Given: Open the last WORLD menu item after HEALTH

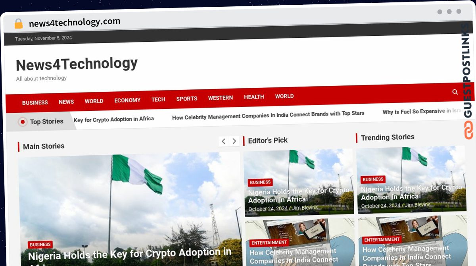Looking at the screenshot, I should point(284,96).
